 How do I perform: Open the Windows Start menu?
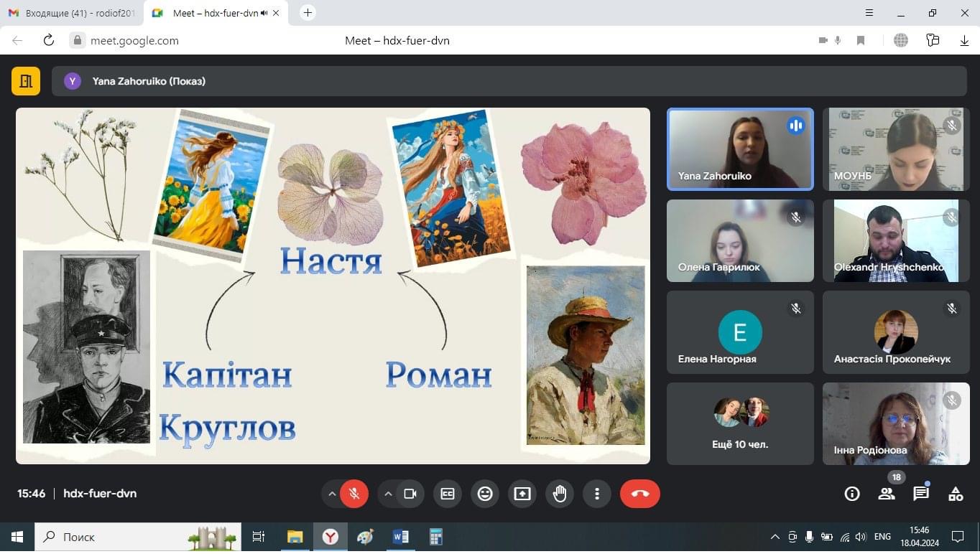point(17,537)
